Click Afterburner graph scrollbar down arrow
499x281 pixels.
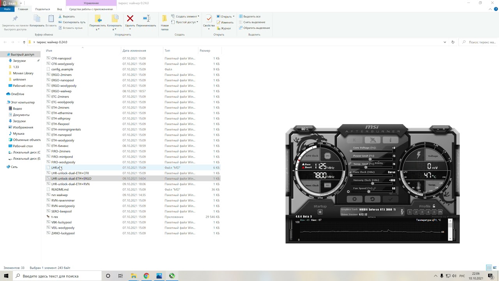pyautogui.click(x=450, y=238)
